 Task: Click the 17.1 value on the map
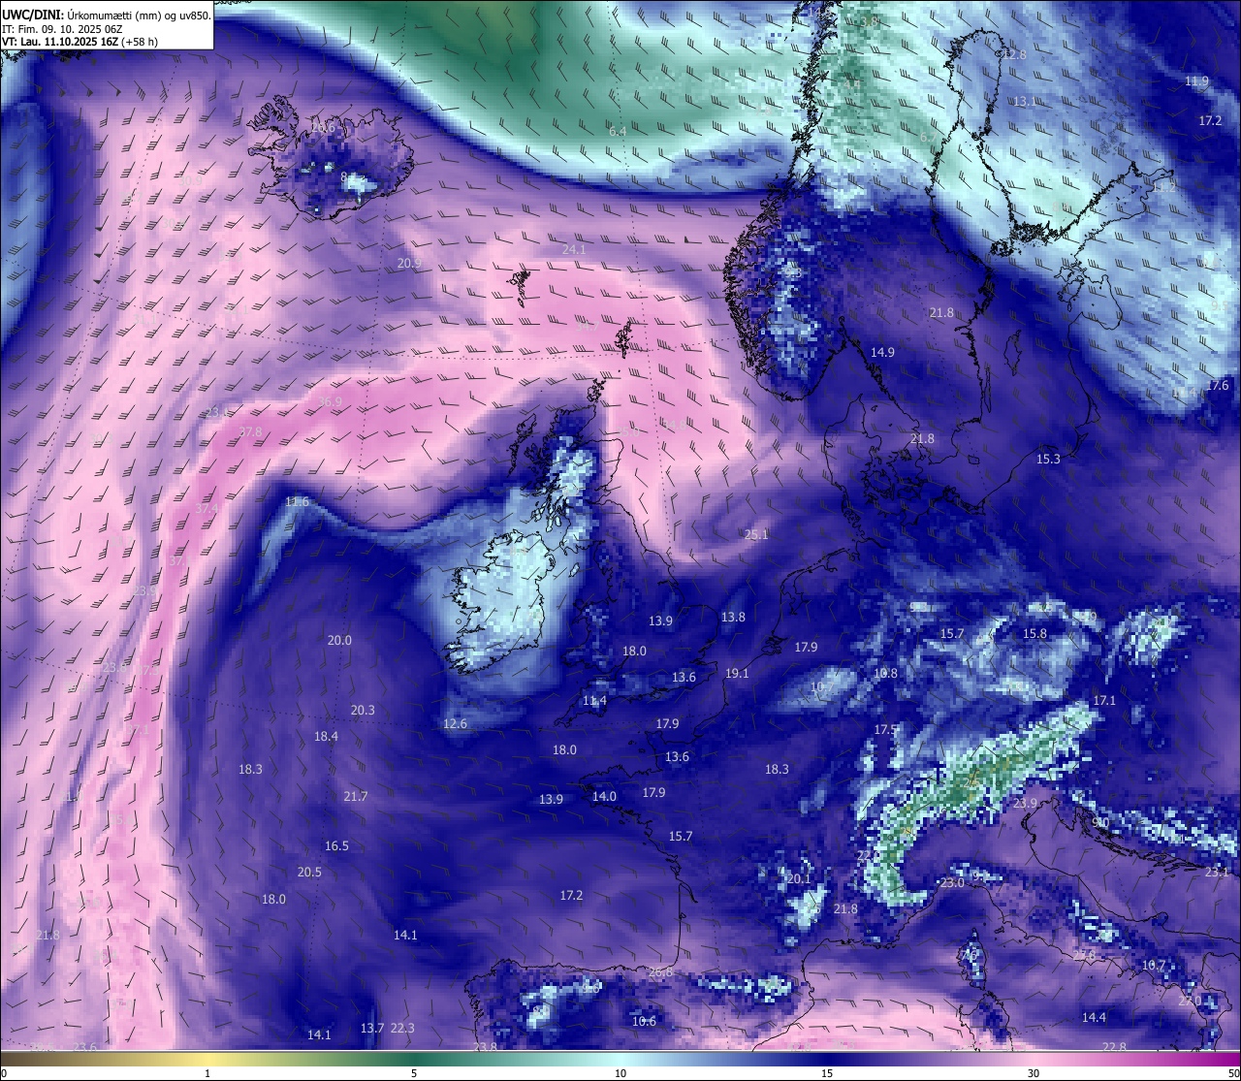(1104, 700)
